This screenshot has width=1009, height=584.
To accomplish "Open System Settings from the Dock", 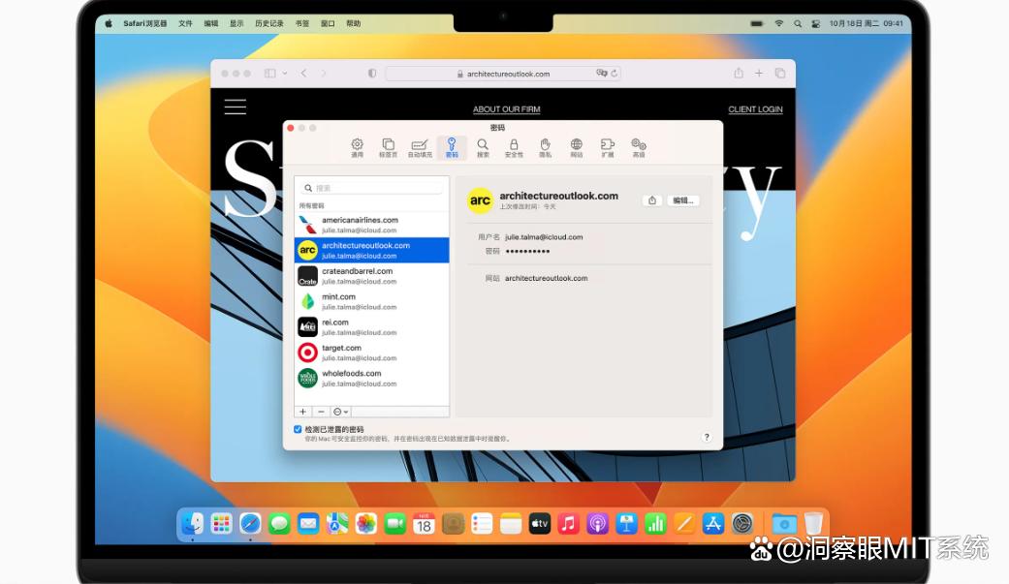I will (x=741, y=524).
